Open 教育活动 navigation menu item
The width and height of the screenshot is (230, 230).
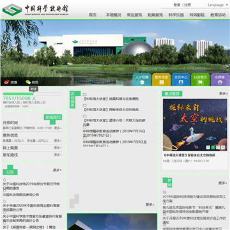click(x=218, y=15)
